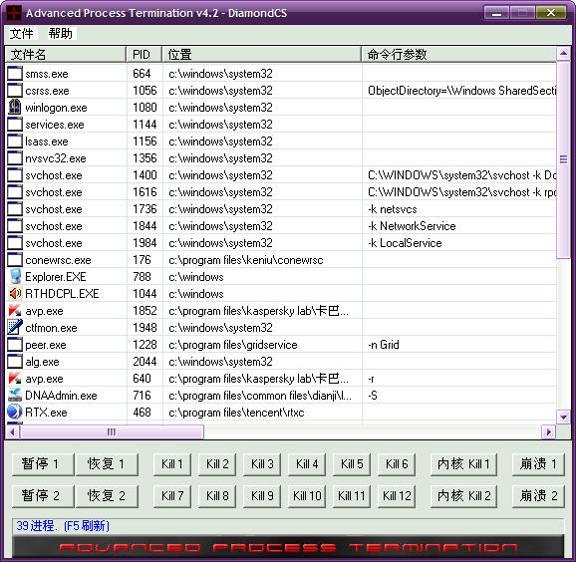Sort by the 命令行参数 column header
The width and height of the screenshot is (576, 562).
click(x=458, y=55)
